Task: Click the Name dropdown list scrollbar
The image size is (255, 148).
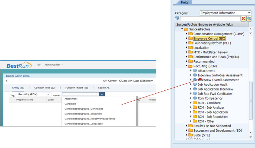Action: (x=137, y=111)
